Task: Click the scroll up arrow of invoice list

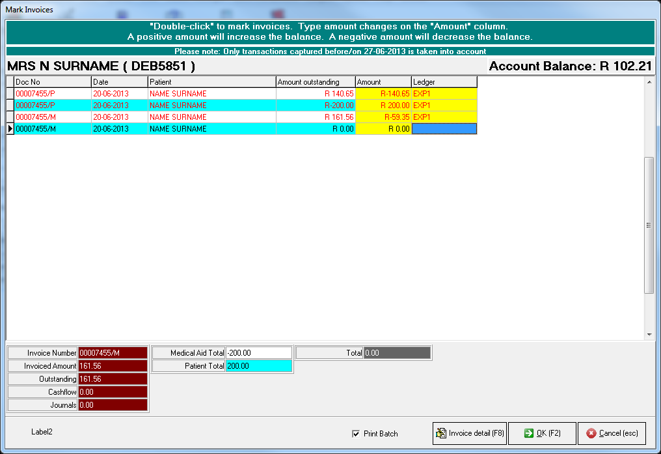Action: (x=649, y=82)
